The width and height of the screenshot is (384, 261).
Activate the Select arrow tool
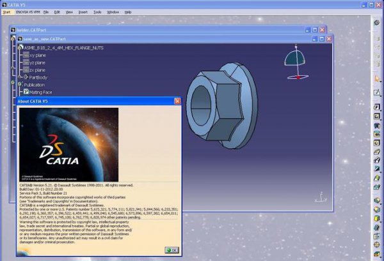377,78
